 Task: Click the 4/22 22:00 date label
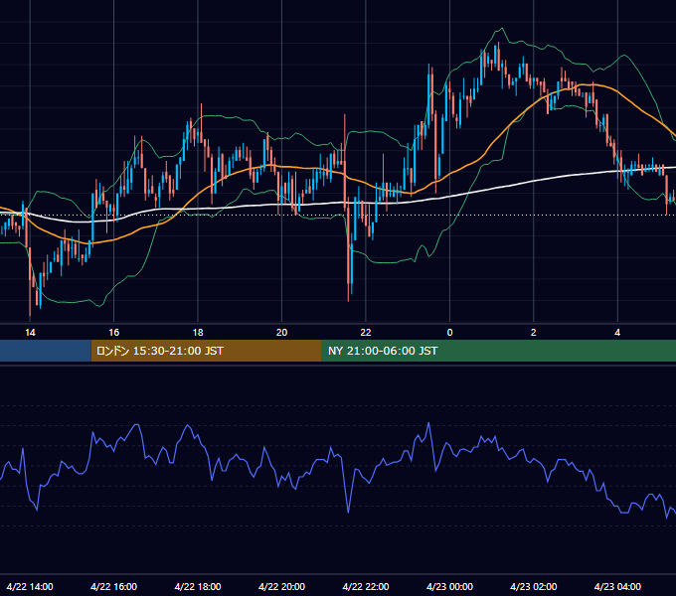point(366,586)
